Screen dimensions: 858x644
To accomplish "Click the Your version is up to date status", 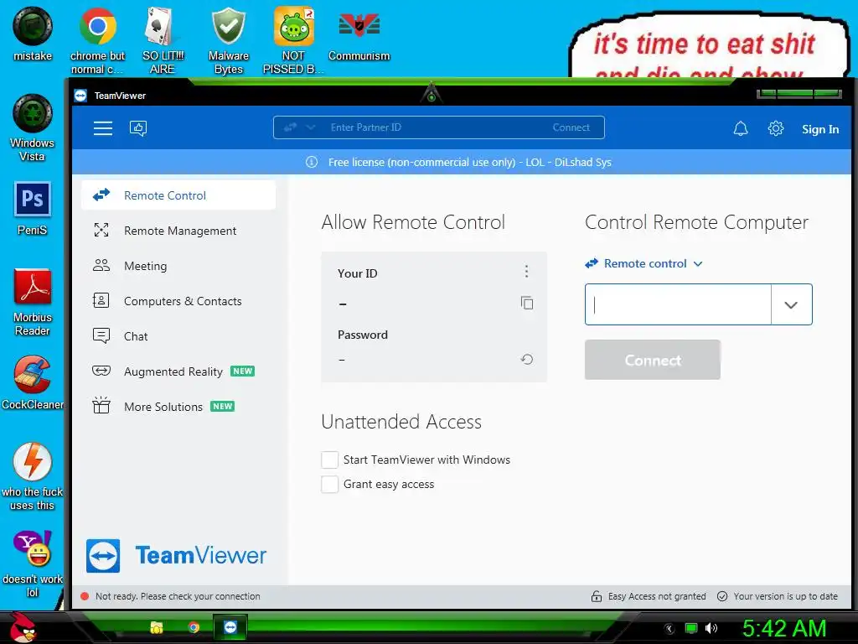I will (778, 596).
